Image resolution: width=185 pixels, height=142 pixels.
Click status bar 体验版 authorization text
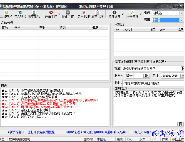pos(101,139)
